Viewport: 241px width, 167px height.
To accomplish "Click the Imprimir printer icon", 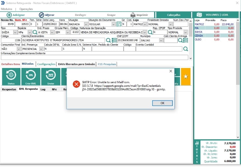I will 133,15.
